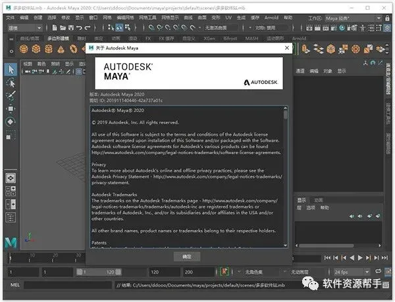Open the workspace Maya dropdown
Screen dimensions: 395x302
(353, 18)
